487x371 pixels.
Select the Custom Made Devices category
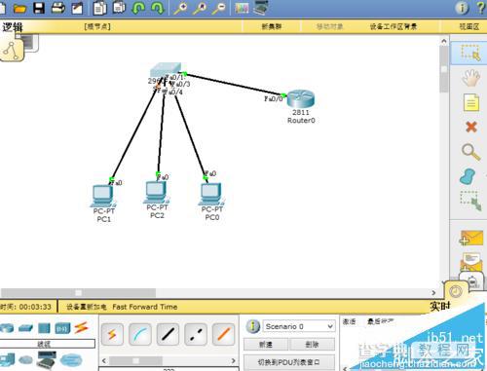[47, 360]
